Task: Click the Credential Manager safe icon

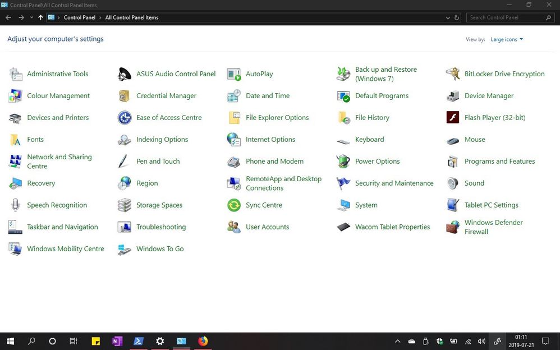Action: click(x=125, y=96)
